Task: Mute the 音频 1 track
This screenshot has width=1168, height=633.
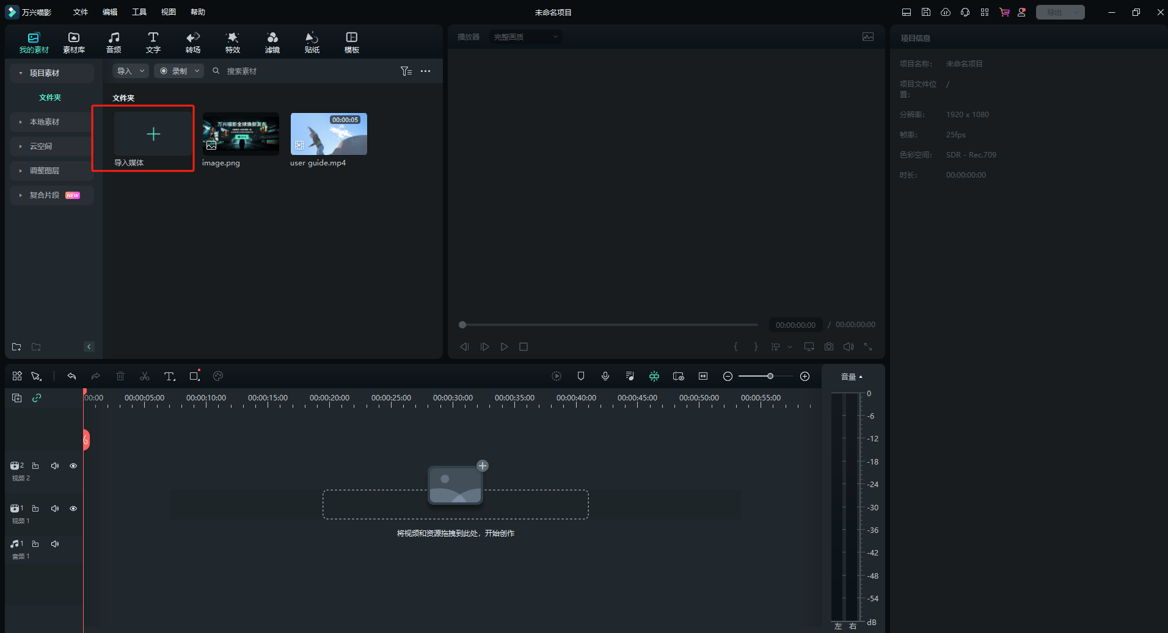Action: tap(55, 544)
